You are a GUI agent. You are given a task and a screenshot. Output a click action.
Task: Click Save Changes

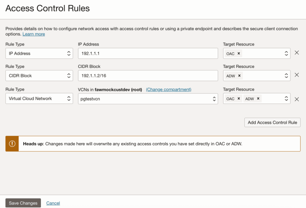tap(23, 203)
